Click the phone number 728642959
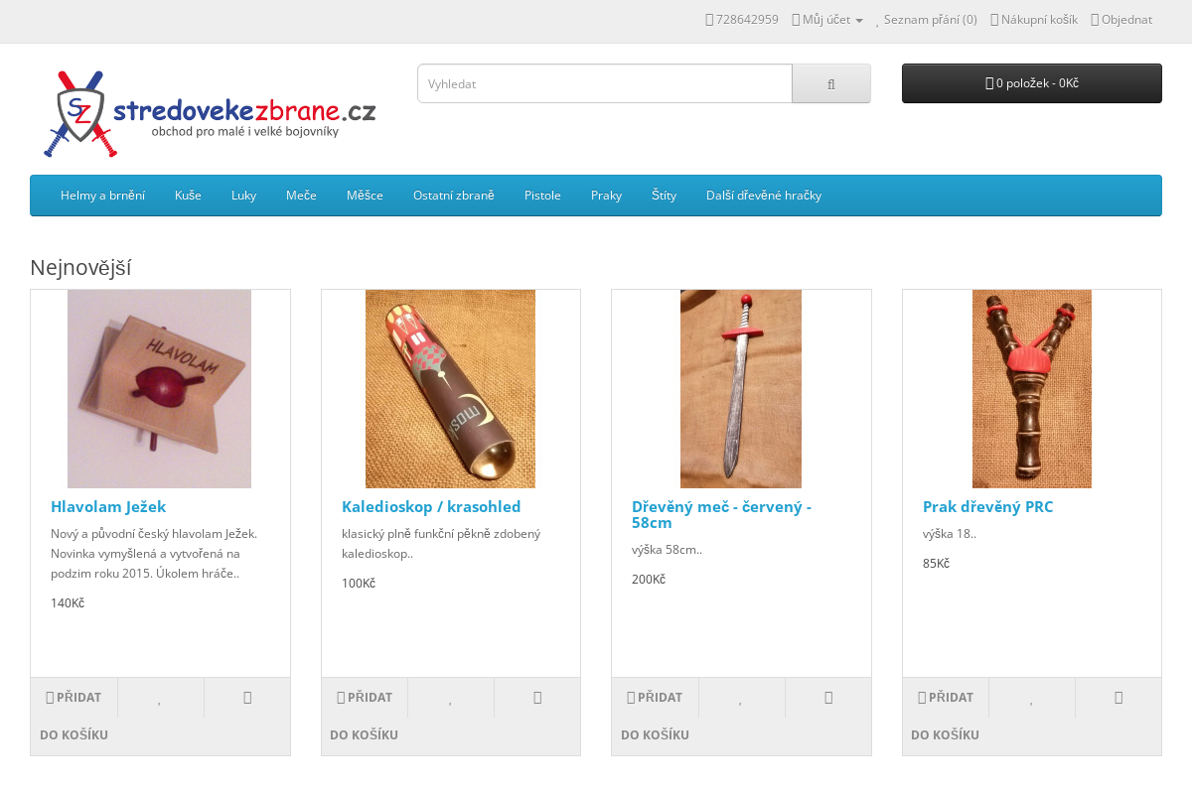1192x794 pixels. click(x=742, y=19)
